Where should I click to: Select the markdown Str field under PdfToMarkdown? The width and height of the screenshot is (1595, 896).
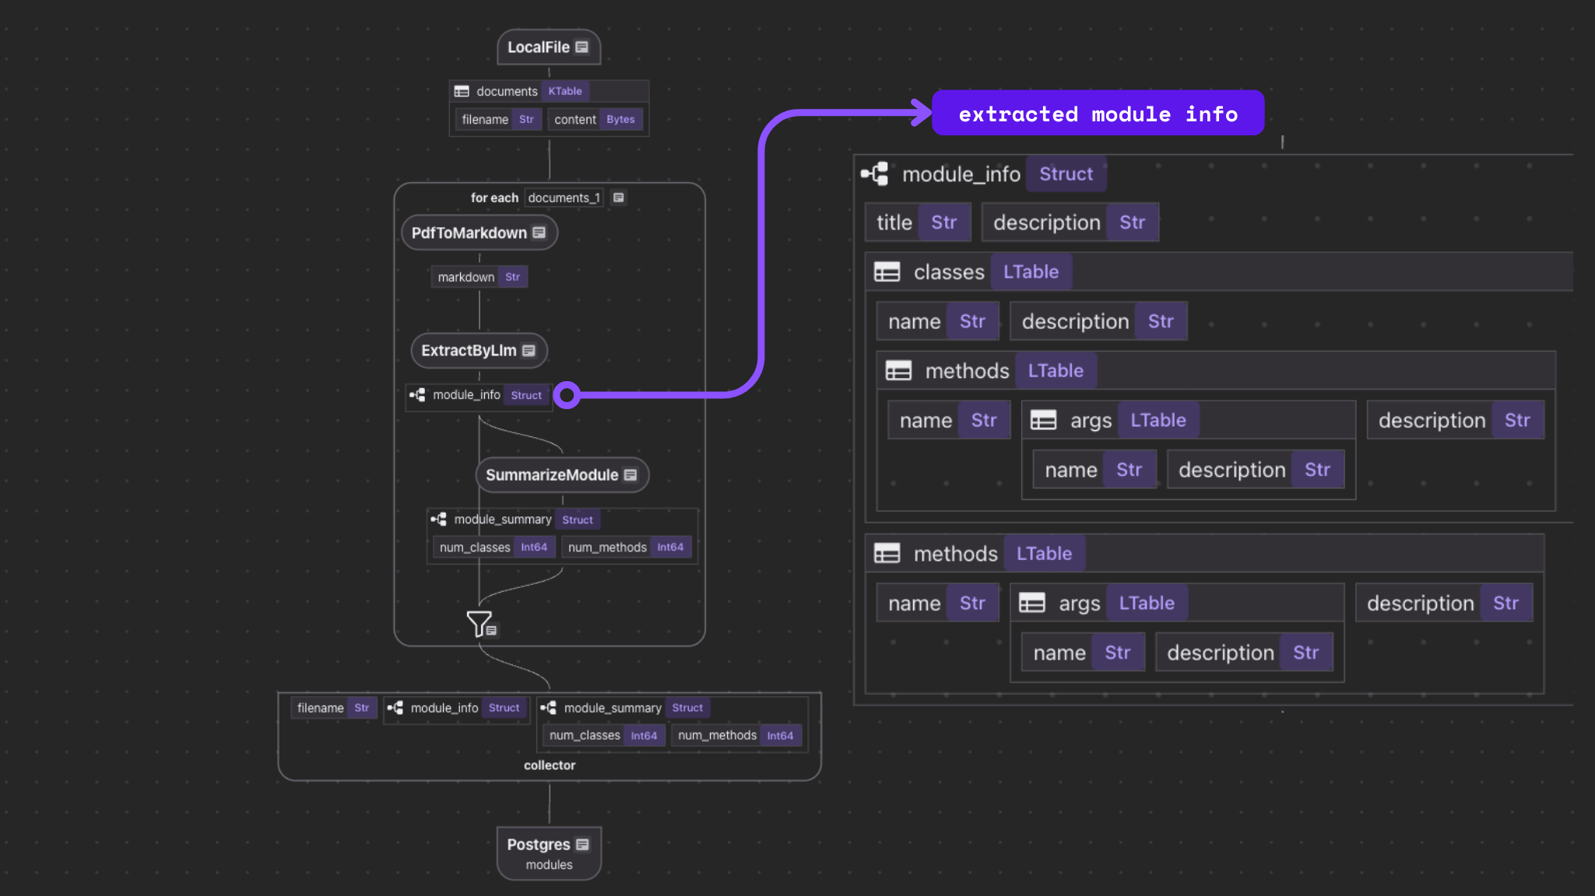(x=479, y=277)
